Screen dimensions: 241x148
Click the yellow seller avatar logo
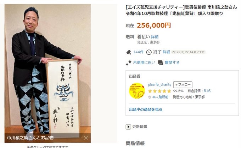click(137, 90)
